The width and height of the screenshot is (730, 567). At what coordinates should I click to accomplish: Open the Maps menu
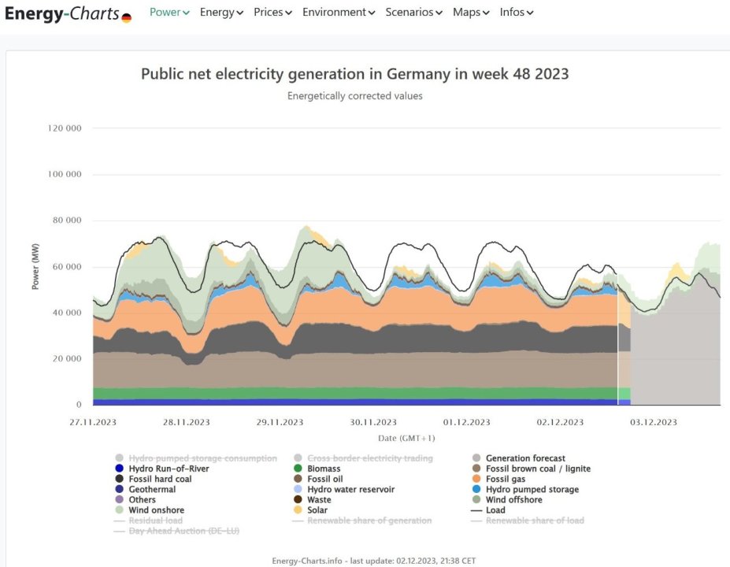click(x=471, y=13)
